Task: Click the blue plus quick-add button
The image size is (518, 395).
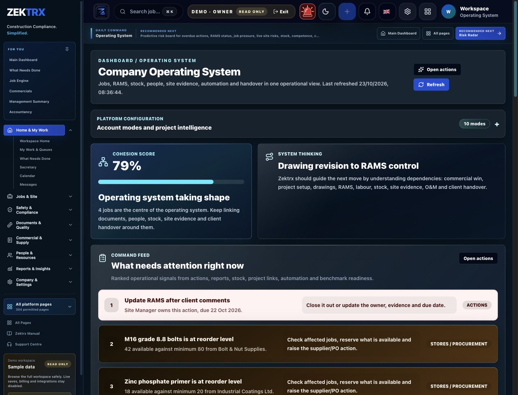Action: click(347, 11)
